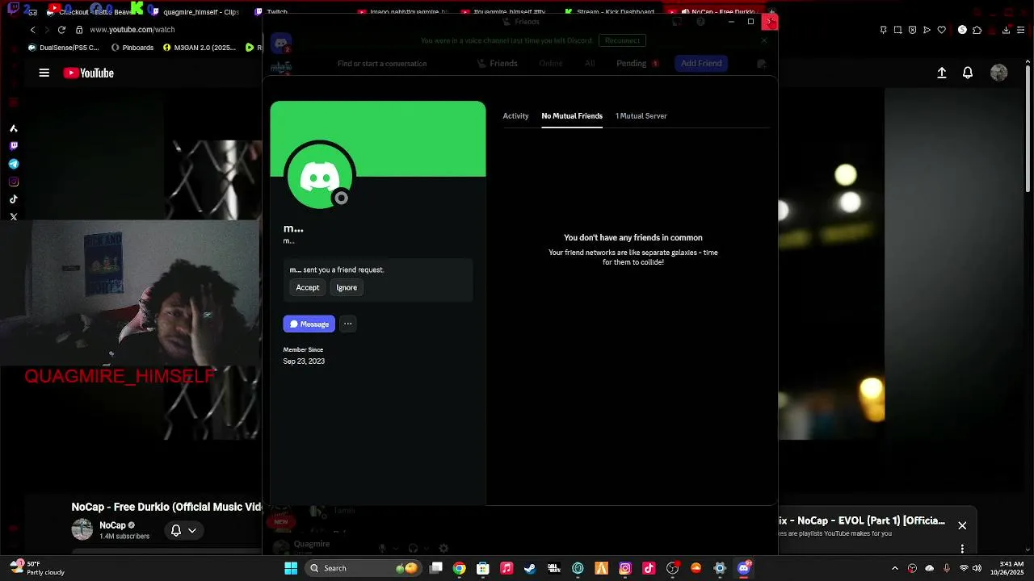Switch to the Twitch browser tab
Viewport: 1034px width, 581px height.
point(271,12)
